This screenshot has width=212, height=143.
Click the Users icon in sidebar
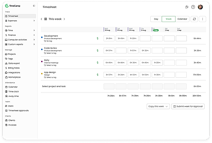pos(6,106)
